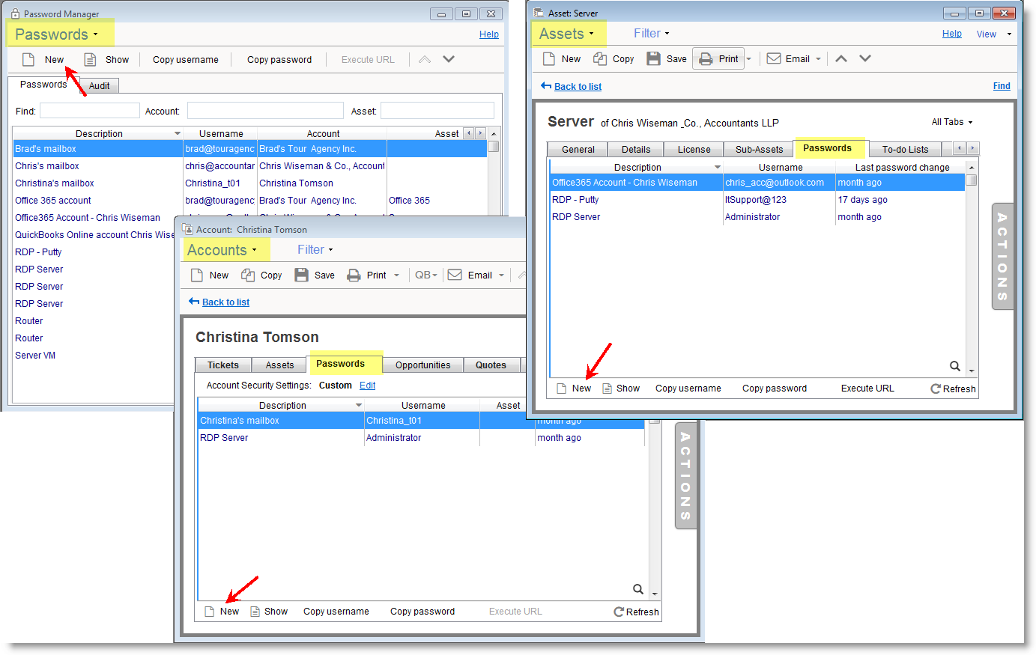Switch to the Audit tab

(99, 86)
